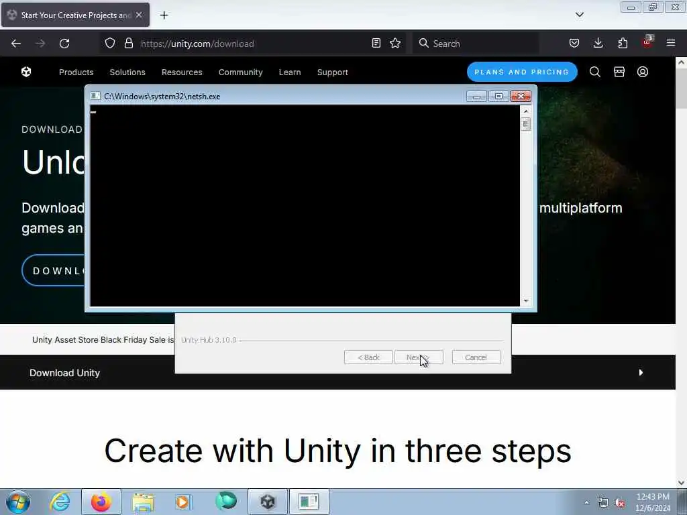Click the Back button in installer
Image resolution: width=687 pixels, height=515 pixels.
[x=368, y=357]
